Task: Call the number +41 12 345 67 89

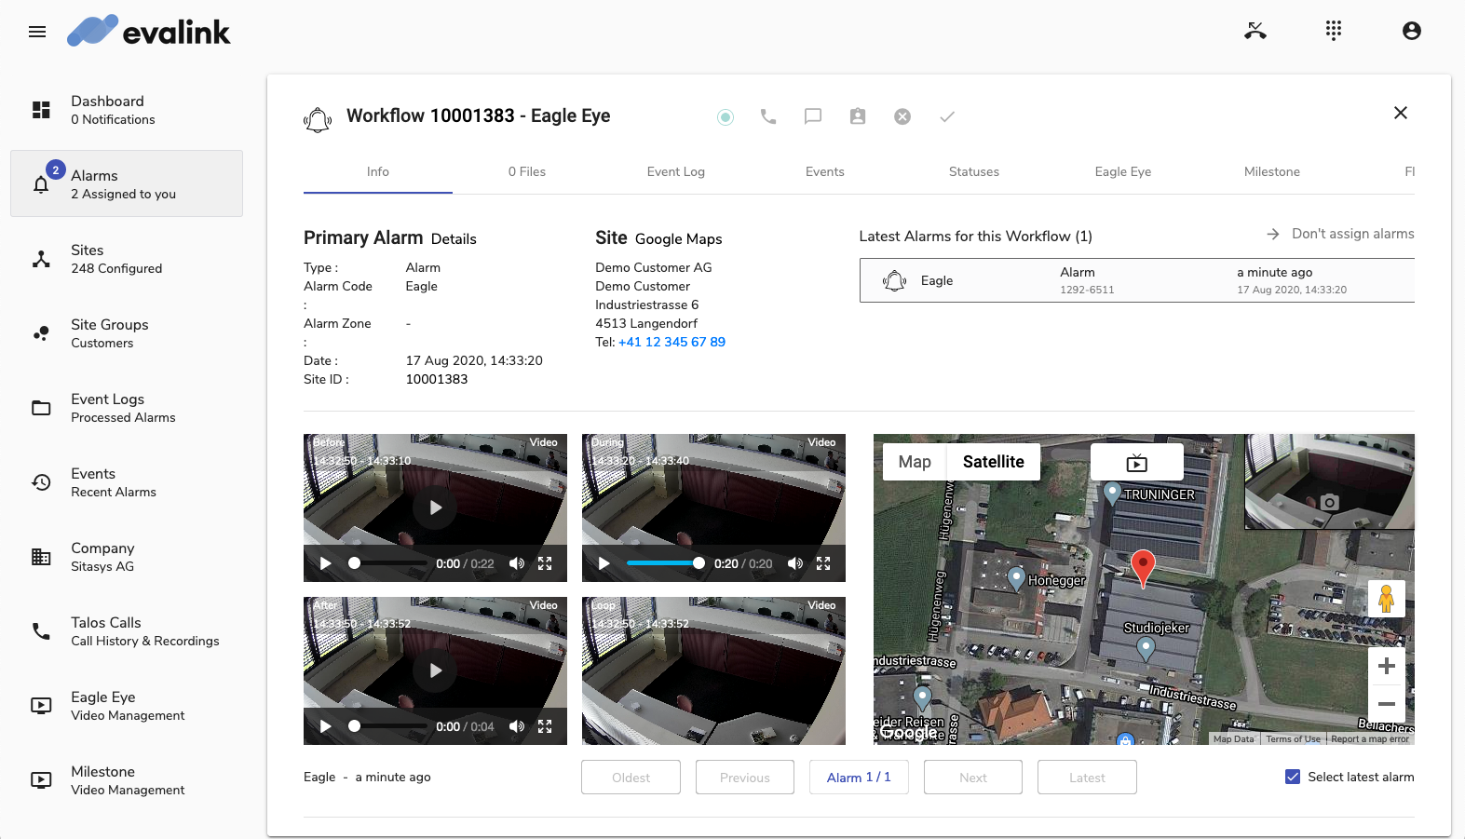Action: click(671, 342)
